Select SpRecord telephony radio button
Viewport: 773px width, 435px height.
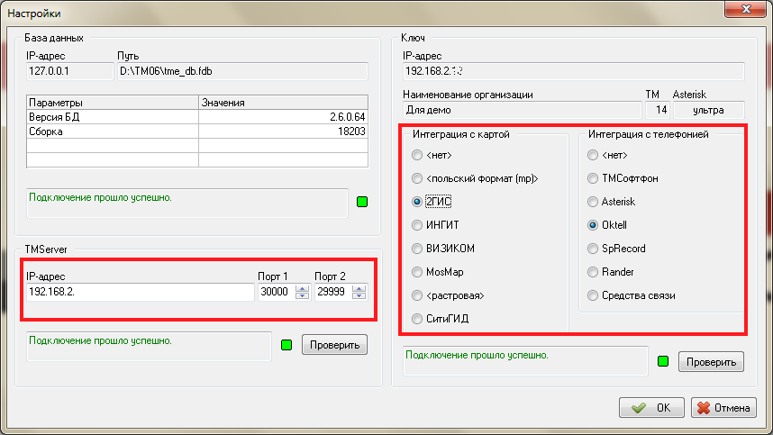(593, 249)
